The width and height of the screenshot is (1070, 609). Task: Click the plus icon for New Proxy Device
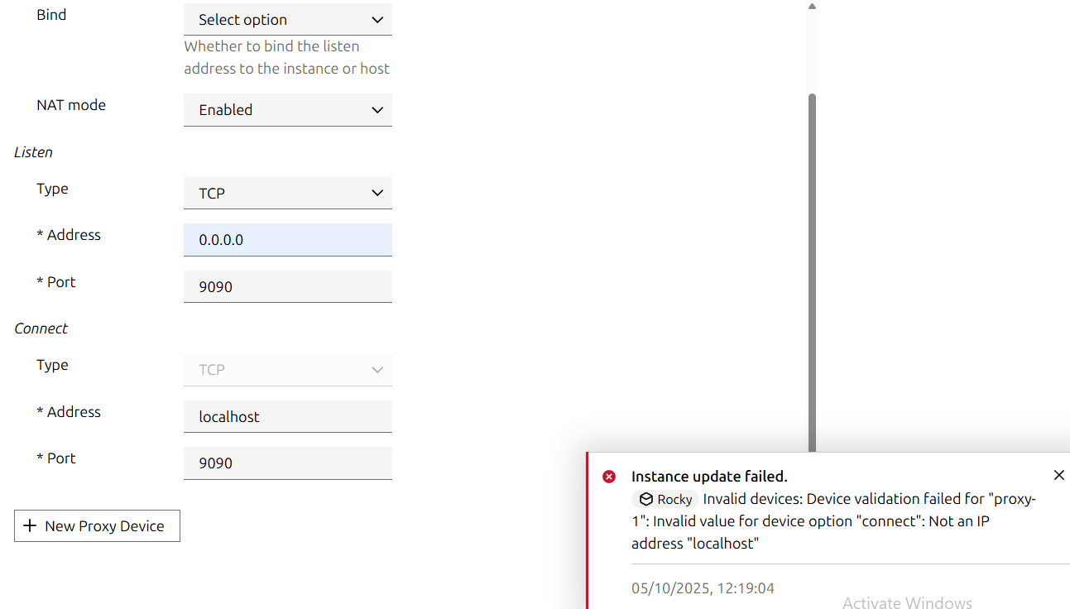pos(30,526)
